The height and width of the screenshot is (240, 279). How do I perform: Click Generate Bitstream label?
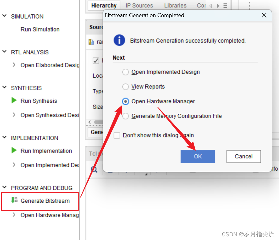coord(45,201)
